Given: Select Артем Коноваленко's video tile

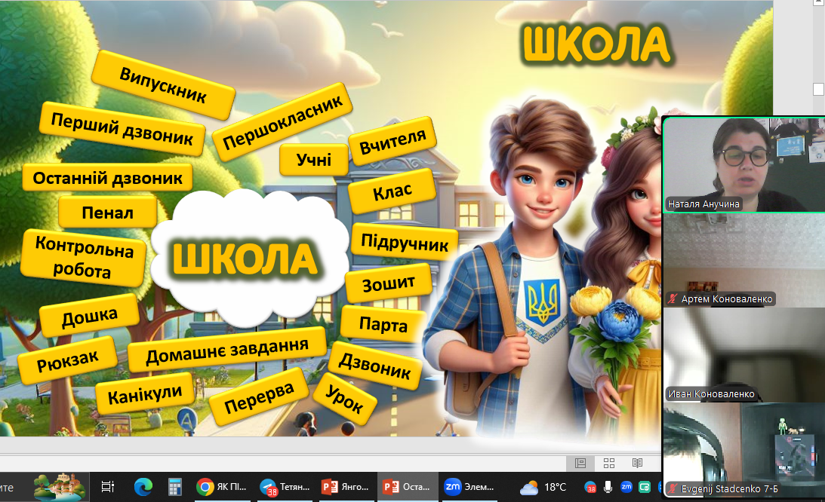Looking at the screenshot, I should 743,260.
